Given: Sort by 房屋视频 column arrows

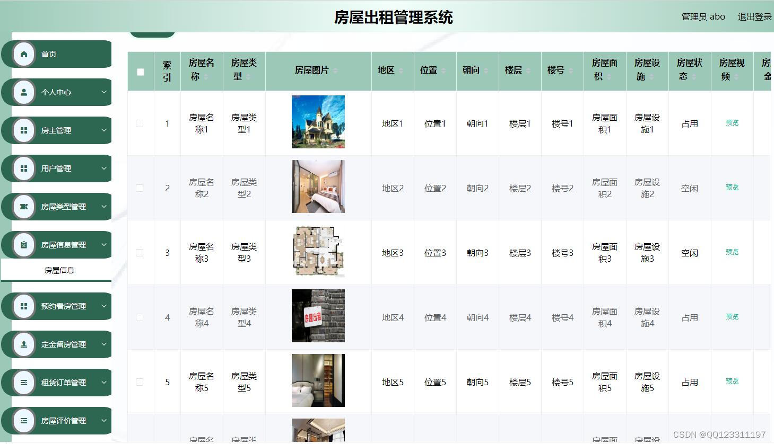Looking at the screenshot, I should (736, 77).
